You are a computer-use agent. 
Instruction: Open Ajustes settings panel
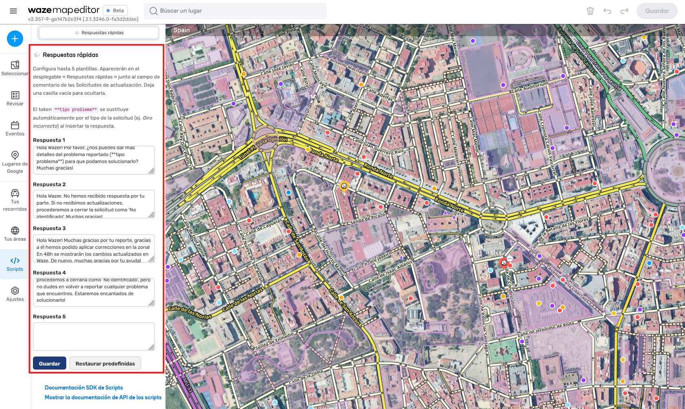15,294
